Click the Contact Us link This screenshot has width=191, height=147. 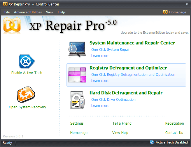pyautogui.click(x=174, y=133)
